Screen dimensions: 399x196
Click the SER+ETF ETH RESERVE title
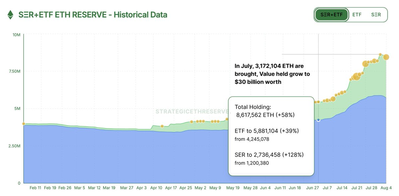point(92,15)
